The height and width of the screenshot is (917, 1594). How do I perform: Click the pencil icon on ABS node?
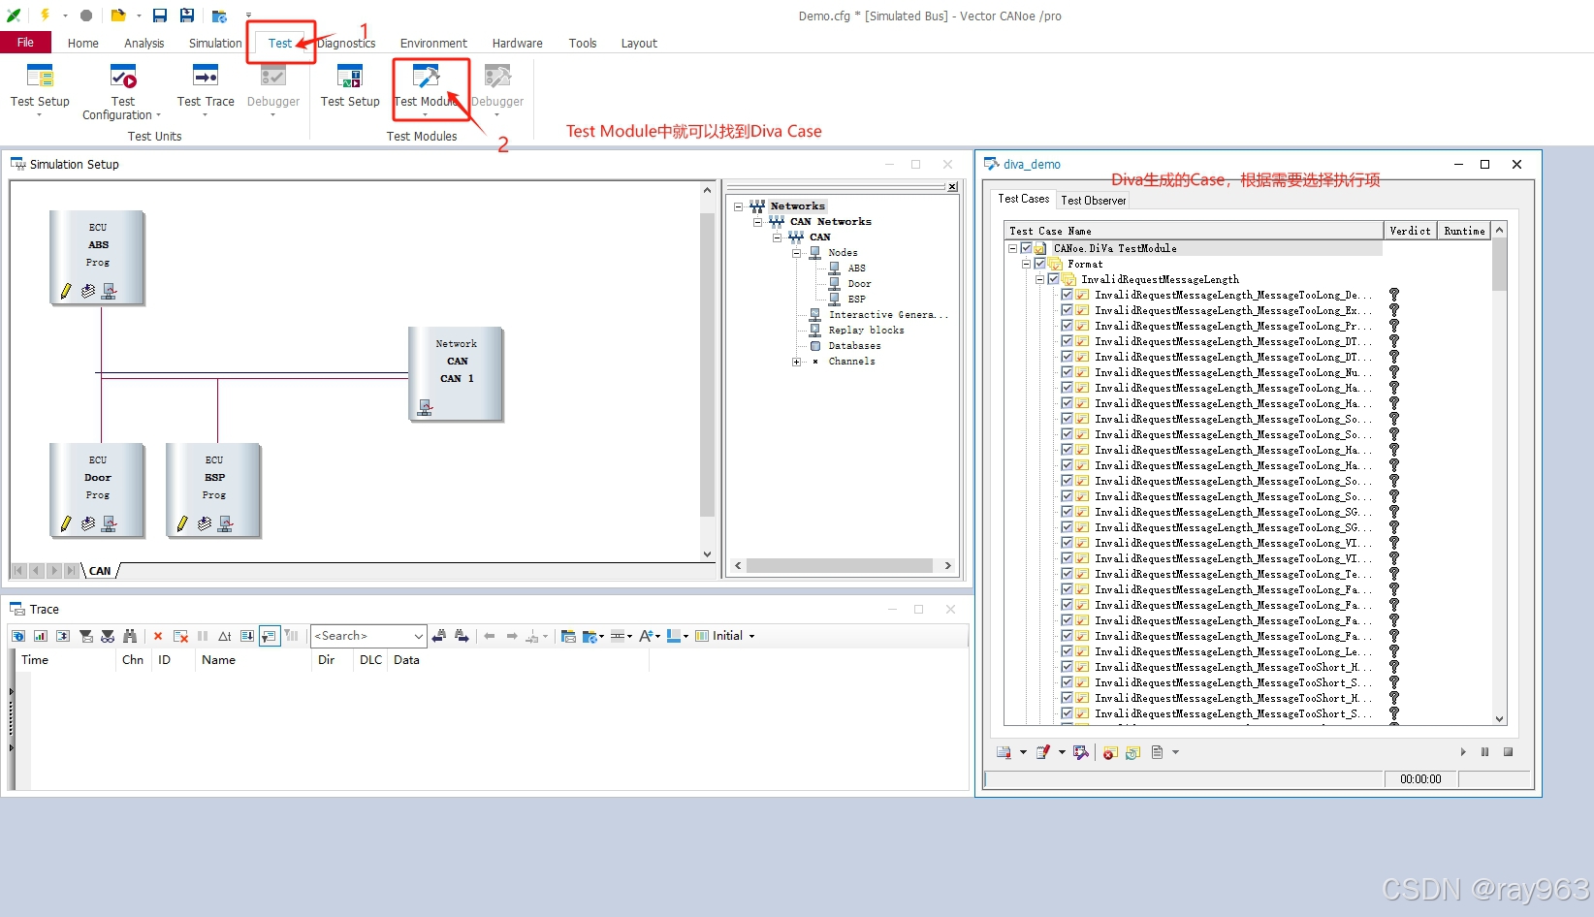(x=66, y=291)
